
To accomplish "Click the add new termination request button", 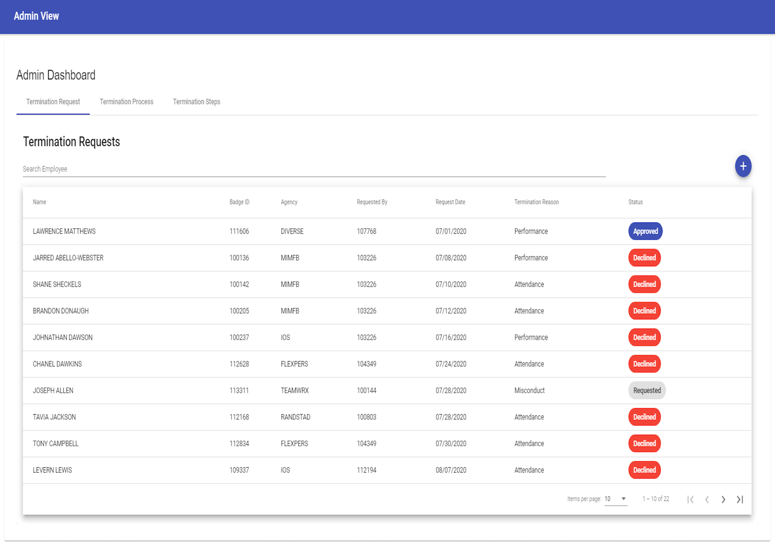I will 743,166.
